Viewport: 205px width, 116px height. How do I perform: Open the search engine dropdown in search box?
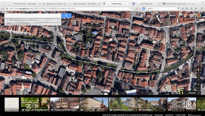click(144, 9)
